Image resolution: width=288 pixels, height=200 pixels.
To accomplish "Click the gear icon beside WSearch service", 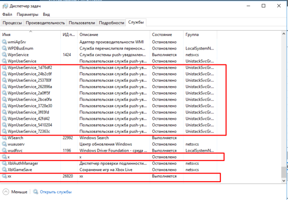I will click(4, 137).
